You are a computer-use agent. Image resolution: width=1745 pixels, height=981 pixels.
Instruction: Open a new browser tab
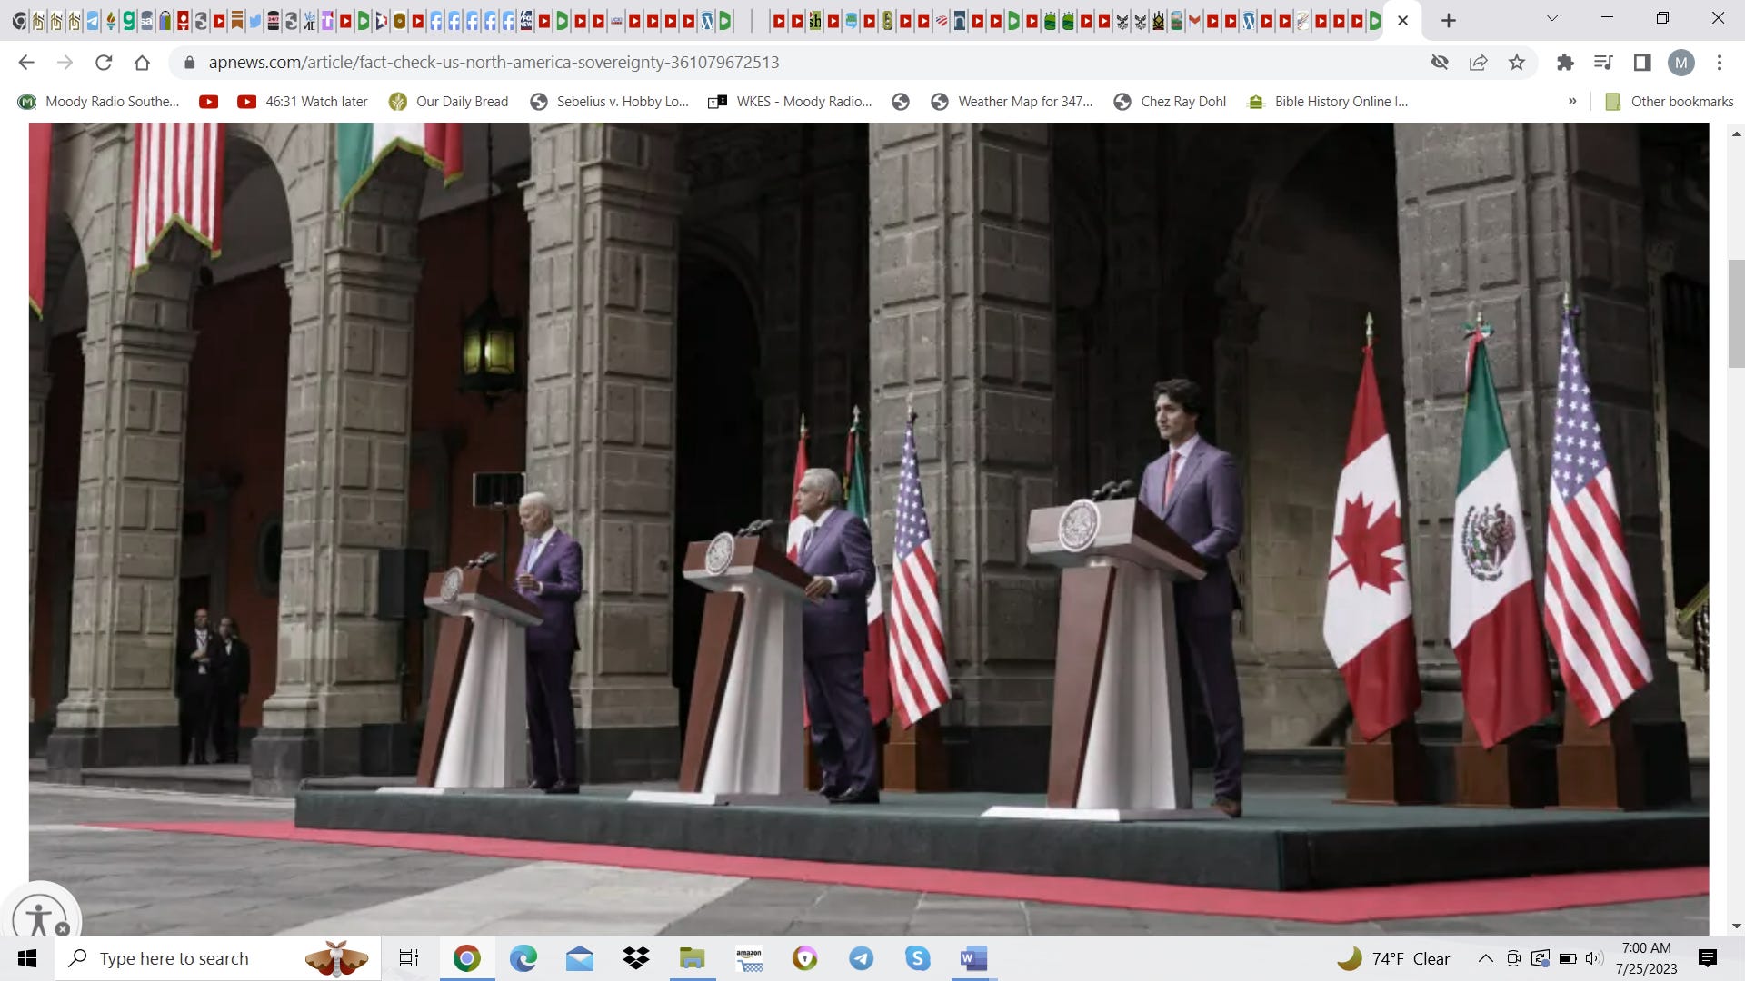pos(1449,20)
